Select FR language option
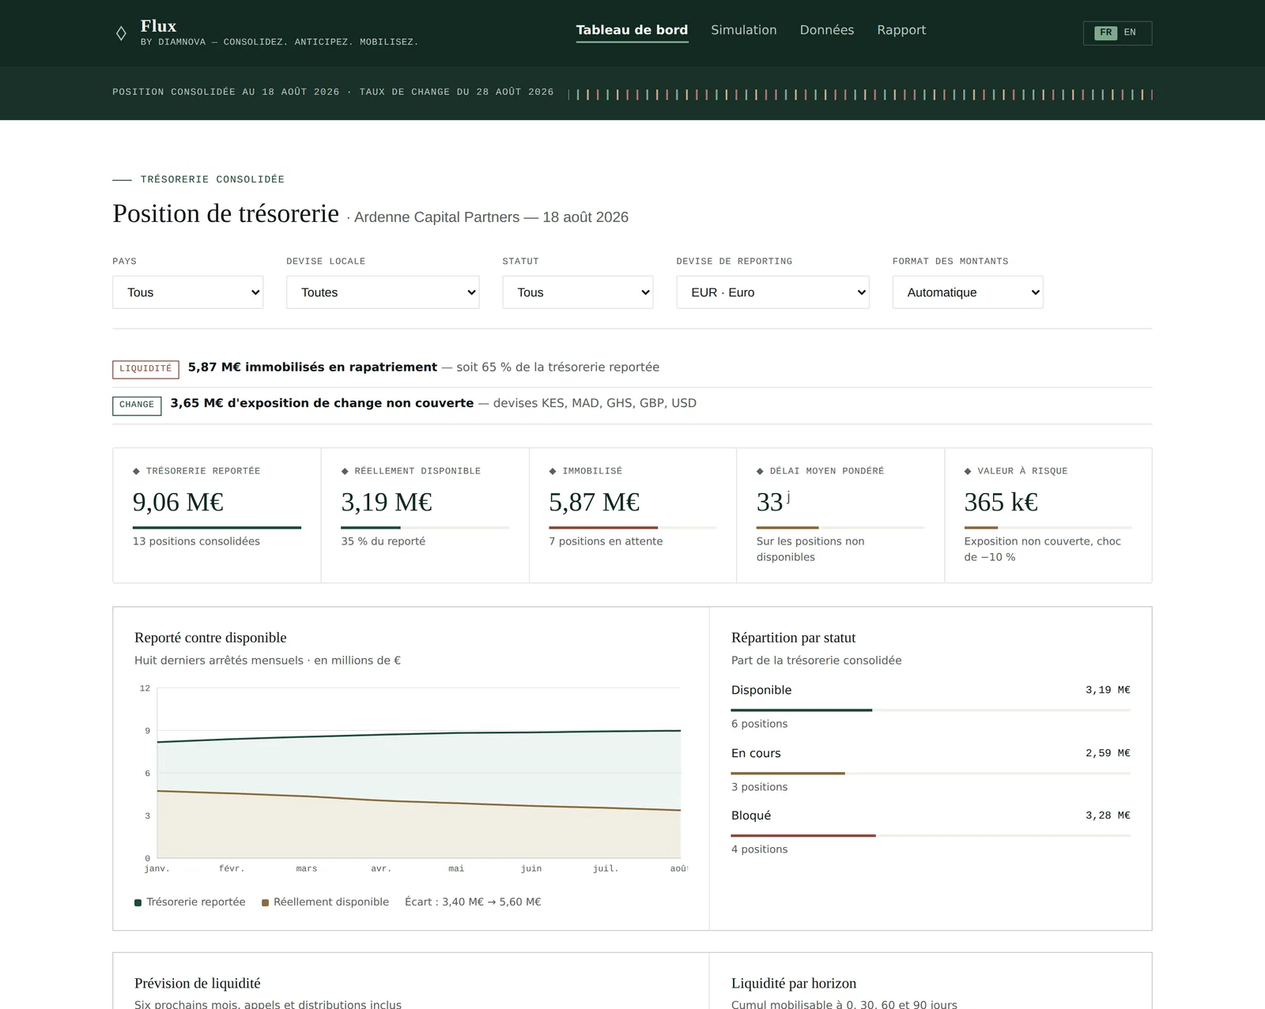Viewport: 1265px width, 1009px height. [x=1105, y=32]
